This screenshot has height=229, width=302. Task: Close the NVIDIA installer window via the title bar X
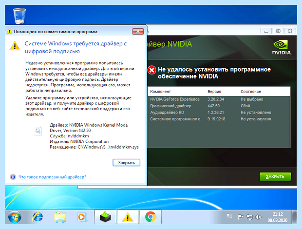pyautogui.click(x=290, y=31)
